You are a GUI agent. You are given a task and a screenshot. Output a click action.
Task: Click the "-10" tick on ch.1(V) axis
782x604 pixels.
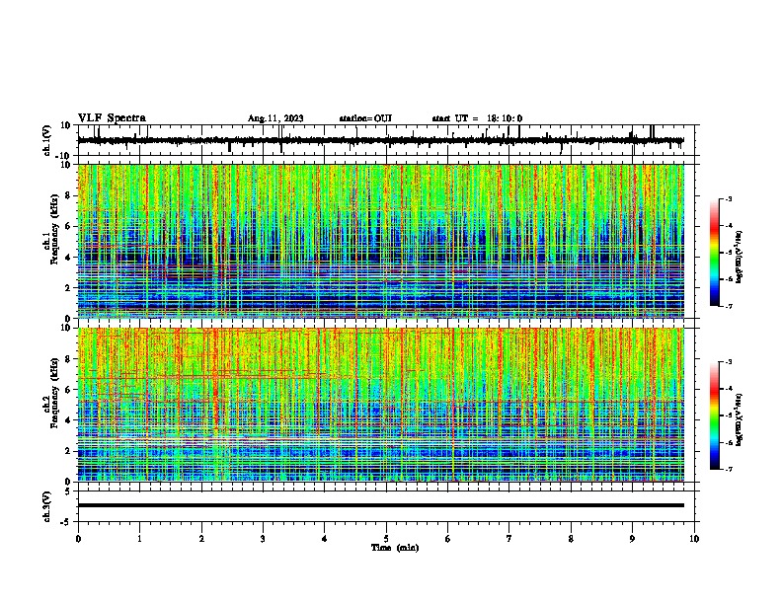pyautogui.click(x=63, y=156)
